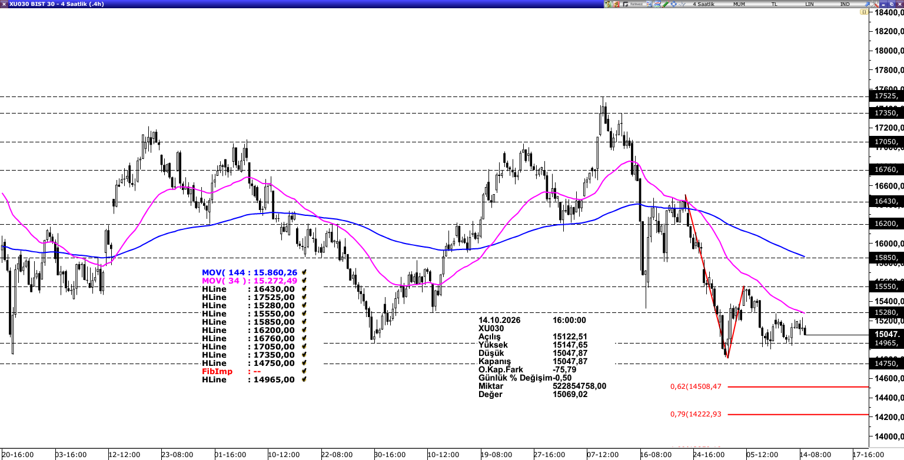Click the blue four-arrow move icon
Image resolution: width=904 pixels, height=460 pixels.
point(673,4)
